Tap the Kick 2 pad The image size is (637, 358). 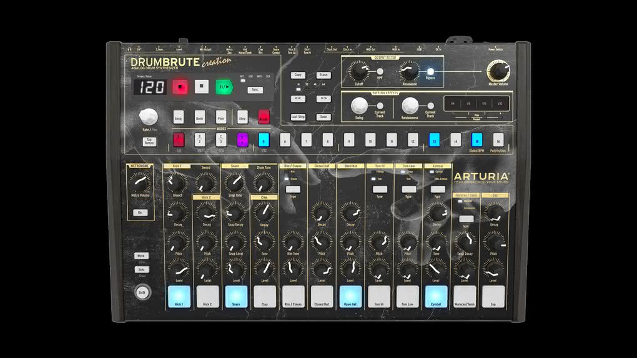coord(207,297)
